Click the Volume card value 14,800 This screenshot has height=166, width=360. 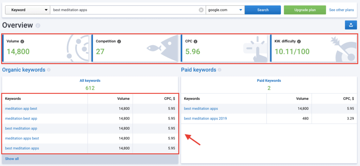(18, 51)
